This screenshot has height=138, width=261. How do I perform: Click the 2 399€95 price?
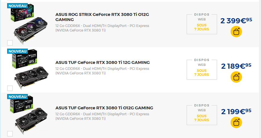[236, 20]
